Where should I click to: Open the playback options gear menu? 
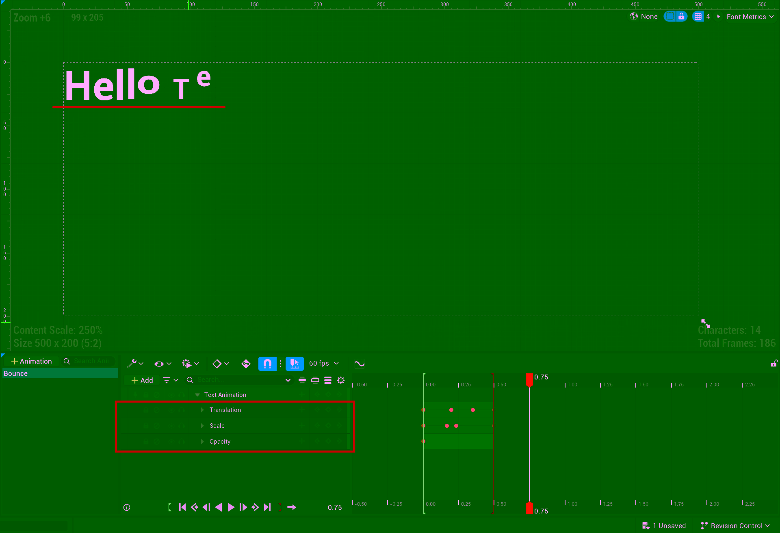(190, 364)
